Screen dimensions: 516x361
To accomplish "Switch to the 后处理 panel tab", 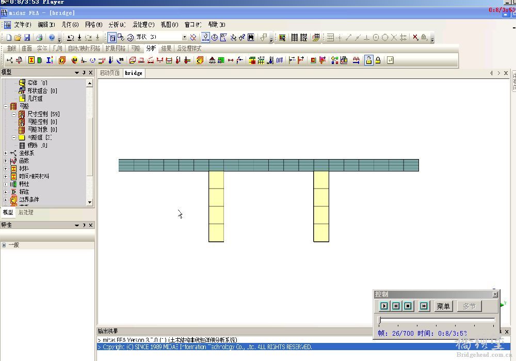I will coord(26,212).
